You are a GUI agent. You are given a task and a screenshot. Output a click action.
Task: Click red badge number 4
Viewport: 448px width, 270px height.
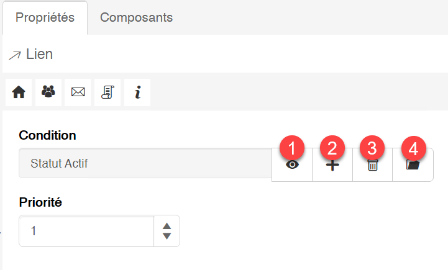pyautogui.click(x=413, y=148)
